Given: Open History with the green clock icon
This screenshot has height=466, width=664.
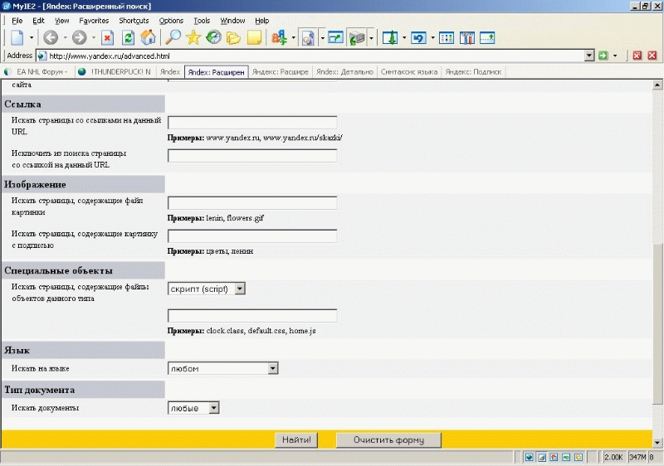Looking at the screenshot, I should tap(213, 37).
